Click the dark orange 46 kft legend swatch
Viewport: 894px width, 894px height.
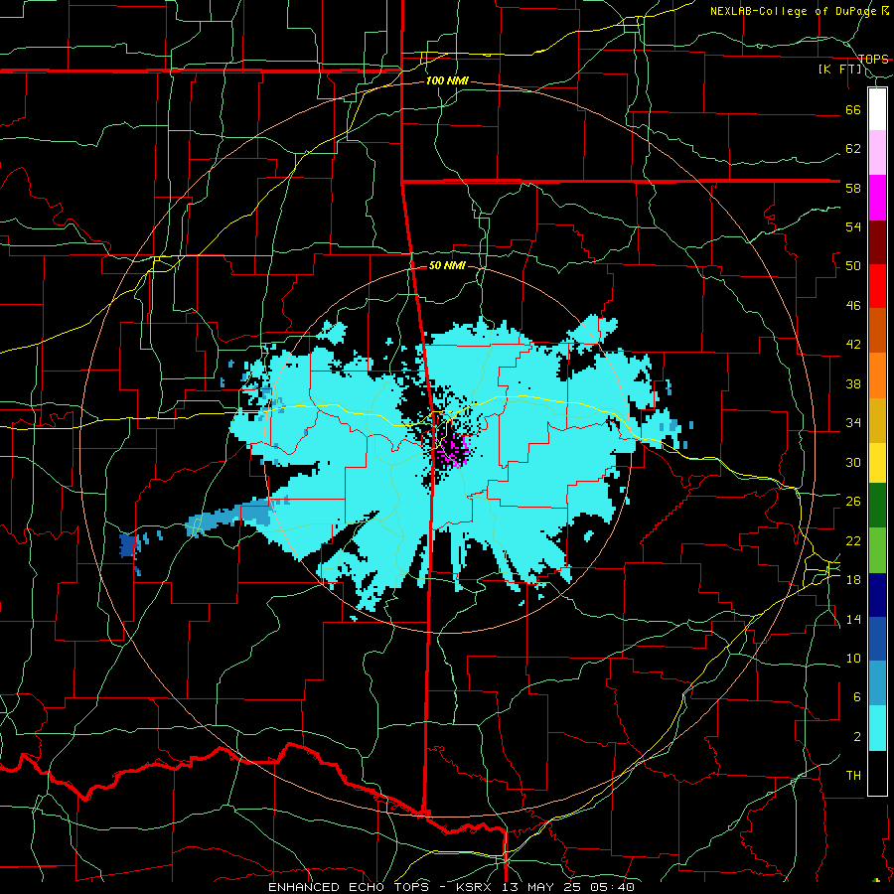877,331
